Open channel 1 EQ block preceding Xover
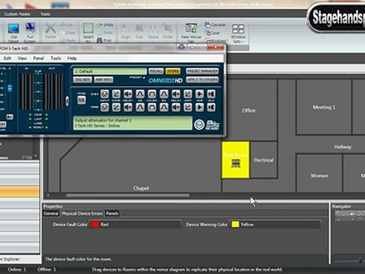Viewport: 365px width, 274px height. (140, 94)
